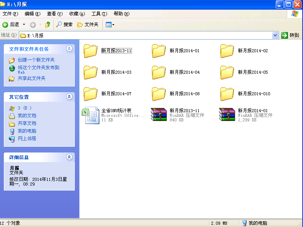
Task: Click the globe icon for publish to Web
Action: [x=12, y=68]
